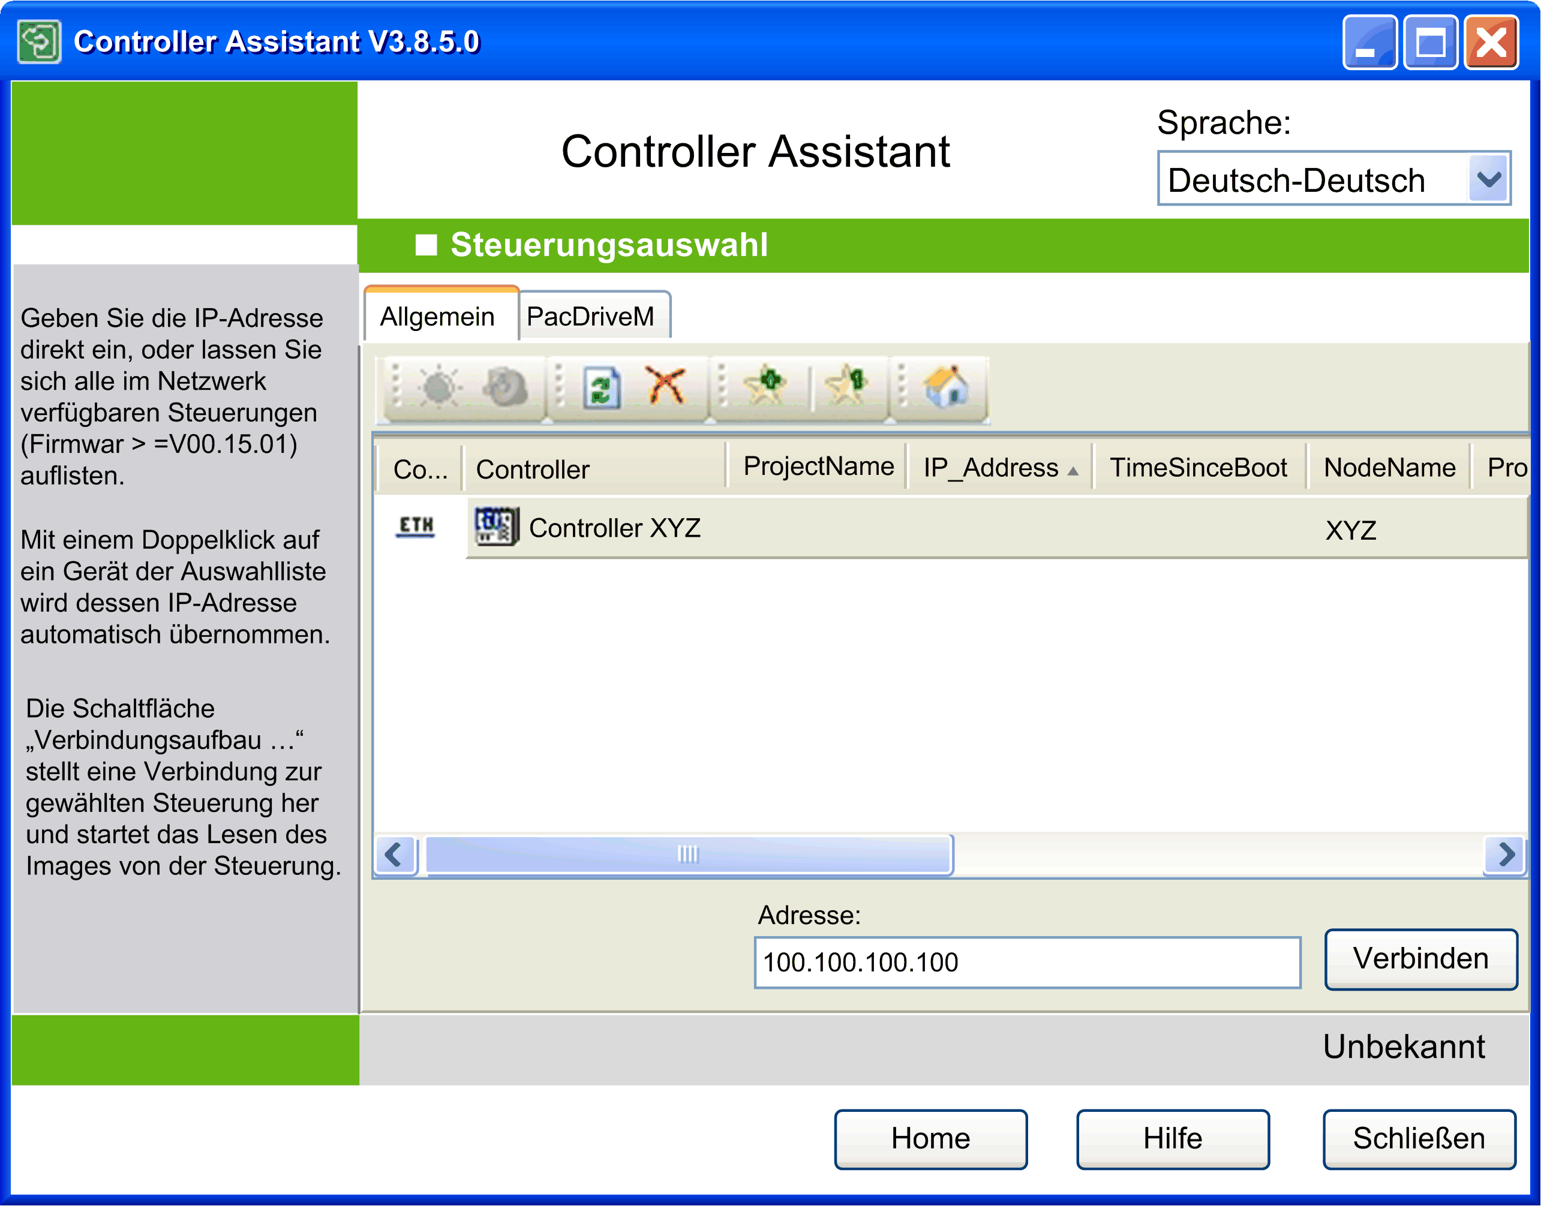Sort by the ProjectName column header
Screen dimensions: 1541x1206
816,466
